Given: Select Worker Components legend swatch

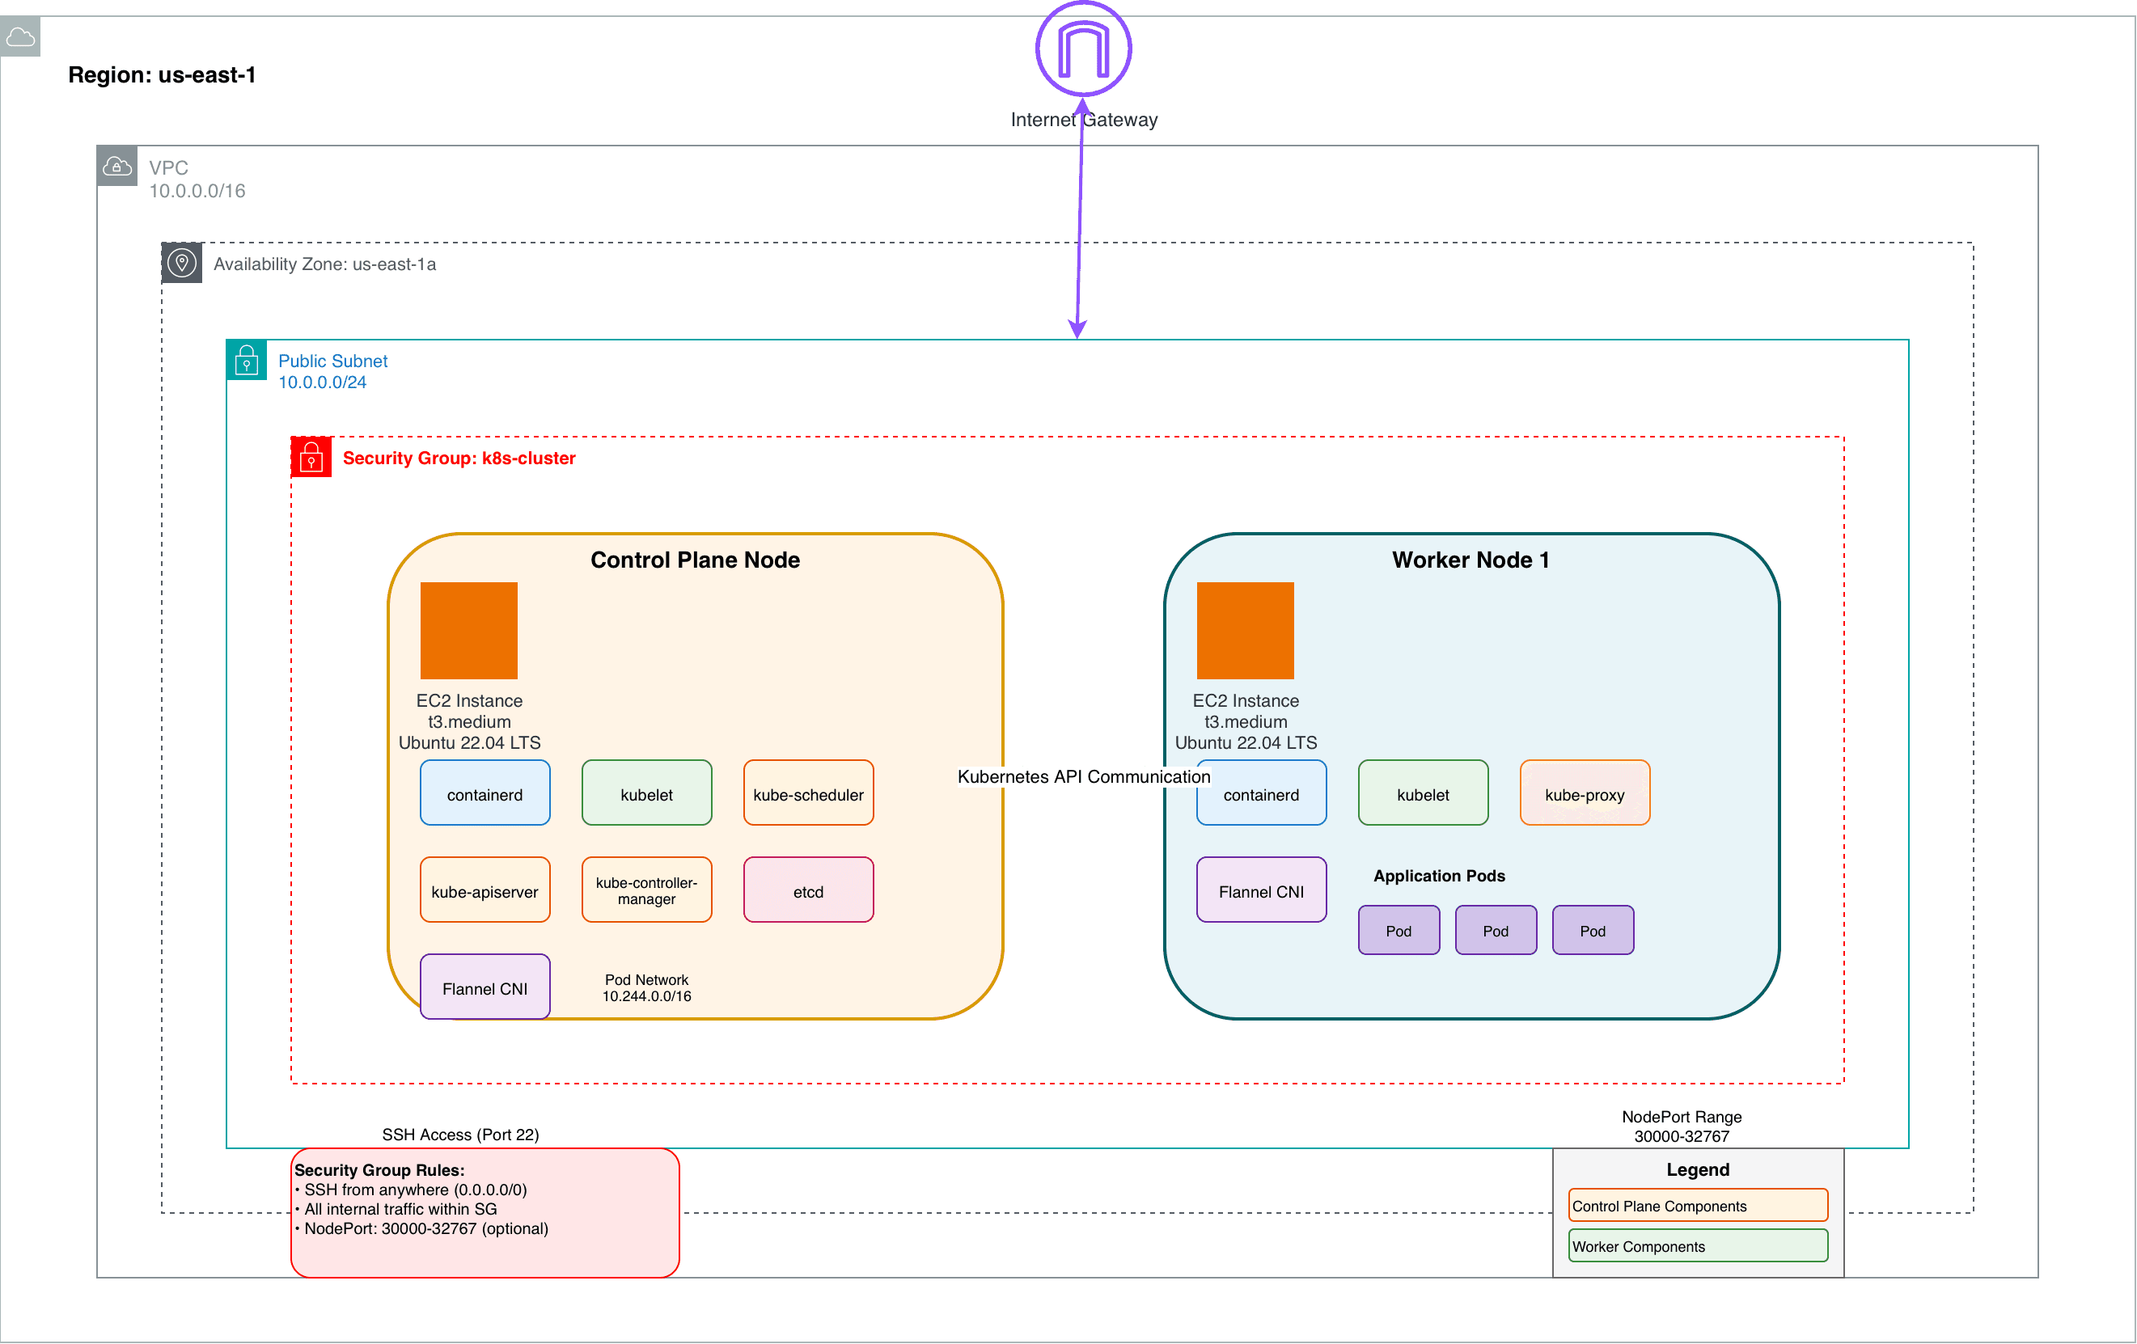Looking at the screenshot, I should coord(1699,1245).
